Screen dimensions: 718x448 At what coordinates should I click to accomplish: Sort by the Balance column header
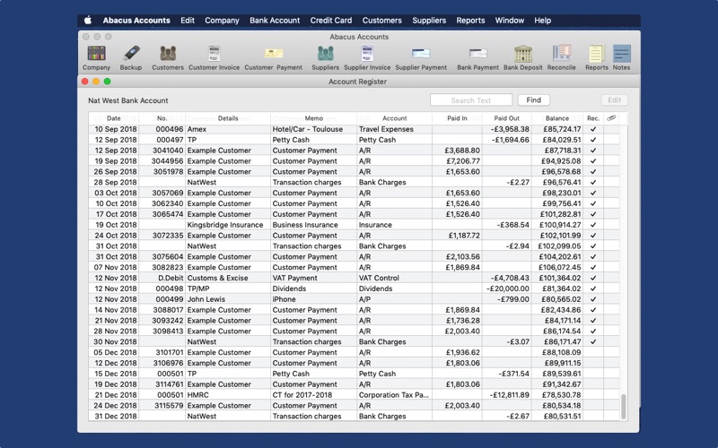point(557,118)
